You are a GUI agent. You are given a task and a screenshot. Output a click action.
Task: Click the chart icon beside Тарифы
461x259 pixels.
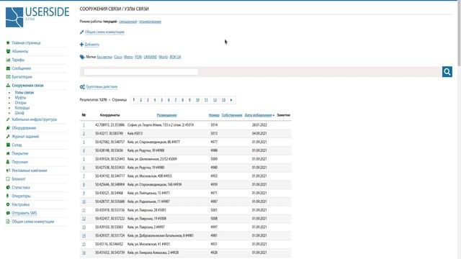(8, 60)
